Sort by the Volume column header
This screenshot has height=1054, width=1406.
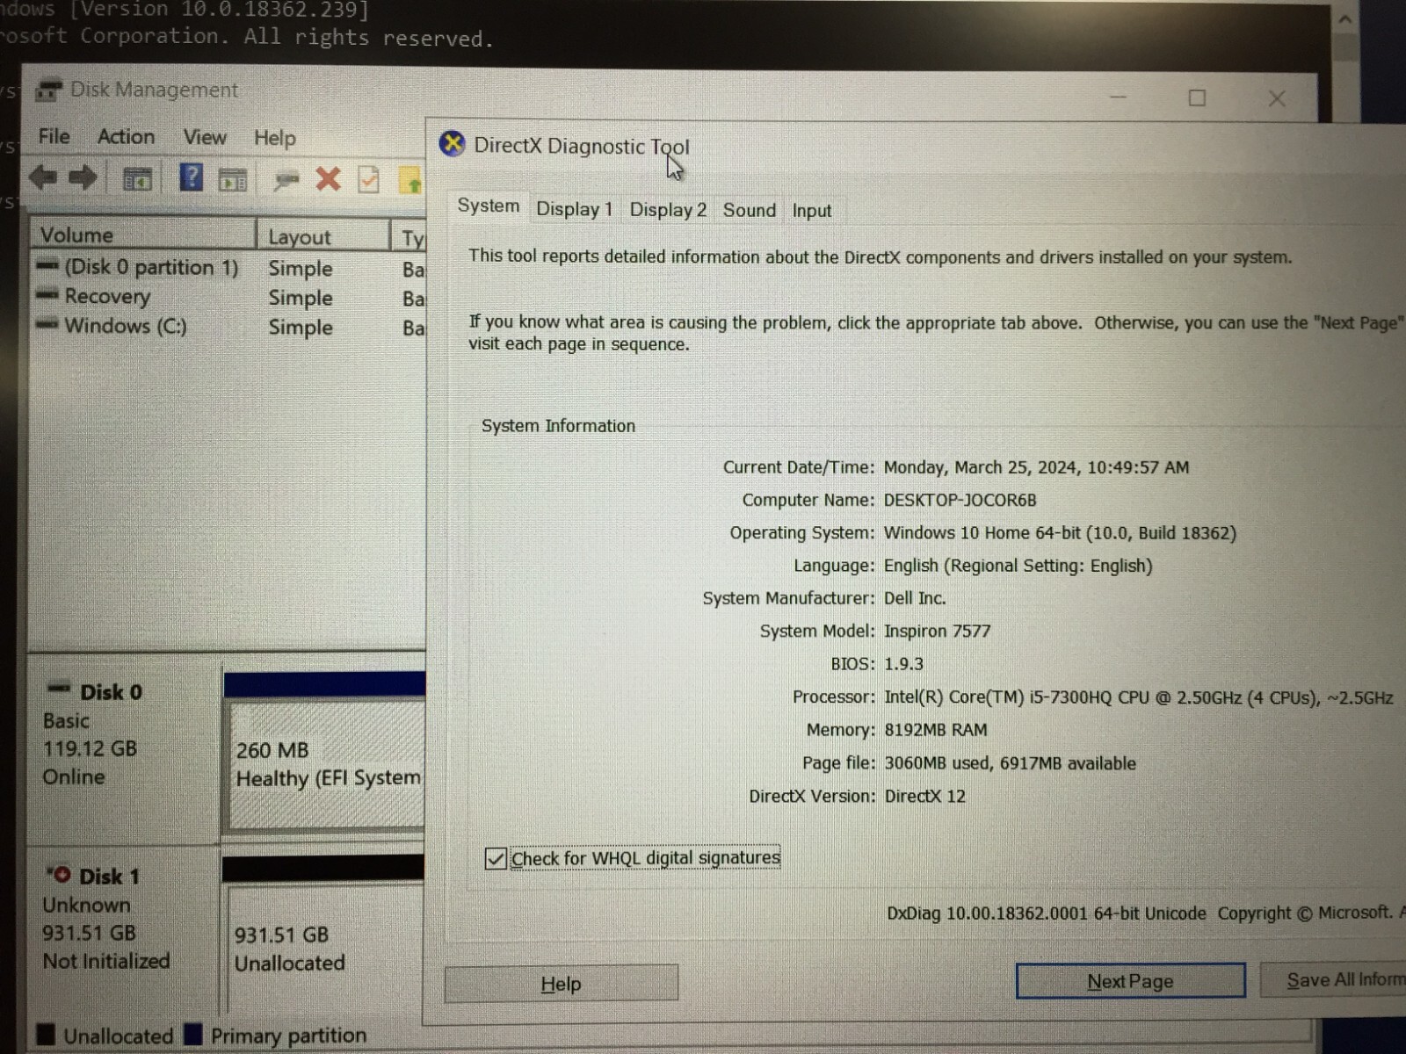(x=142, y=235)
